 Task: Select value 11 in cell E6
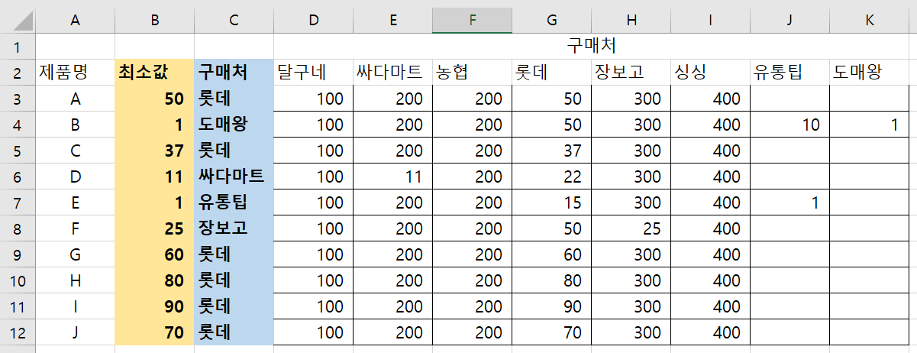[392, 176]
